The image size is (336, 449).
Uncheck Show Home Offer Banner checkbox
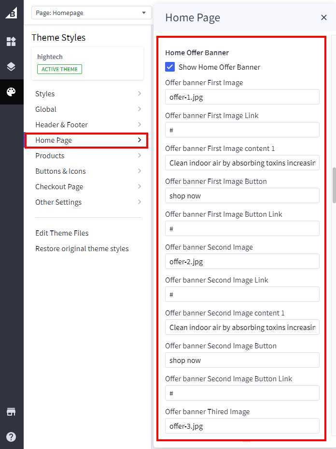point(170,67)
